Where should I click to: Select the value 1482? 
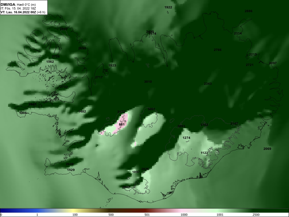pos(82,111)
